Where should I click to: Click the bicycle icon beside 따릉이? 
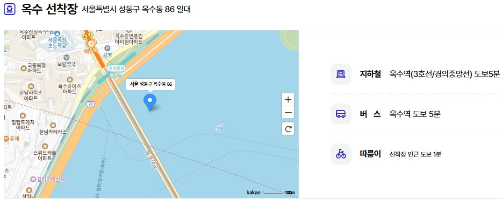[x=341, y=154]
